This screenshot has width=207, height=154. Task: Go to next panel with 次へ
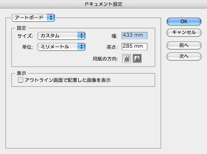click(x=184, y=56)
